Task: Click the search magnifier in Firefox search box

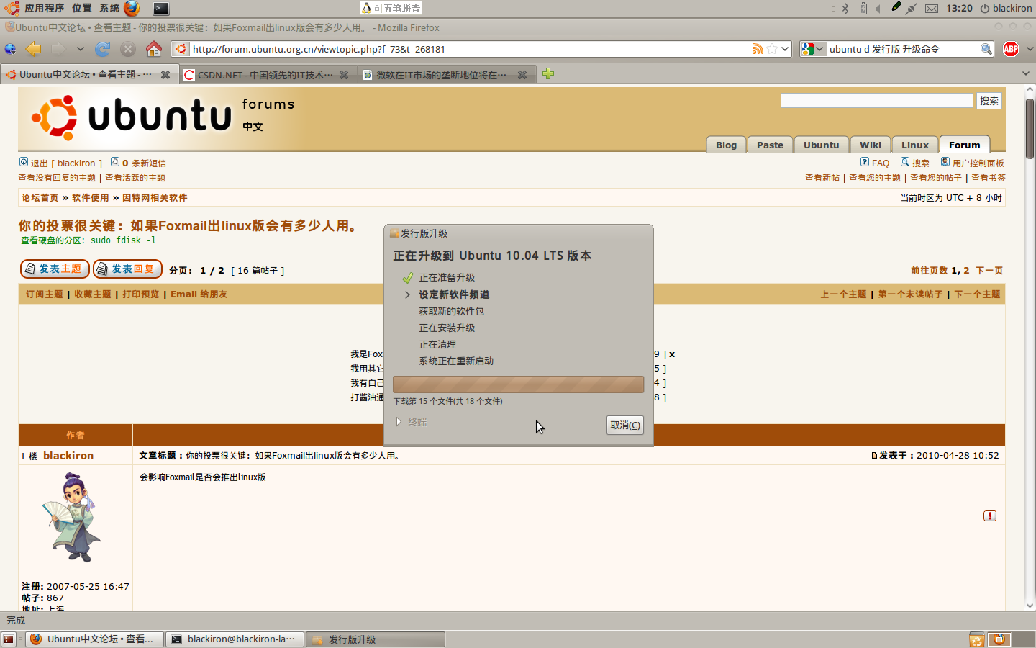Action: pos(986,49)
